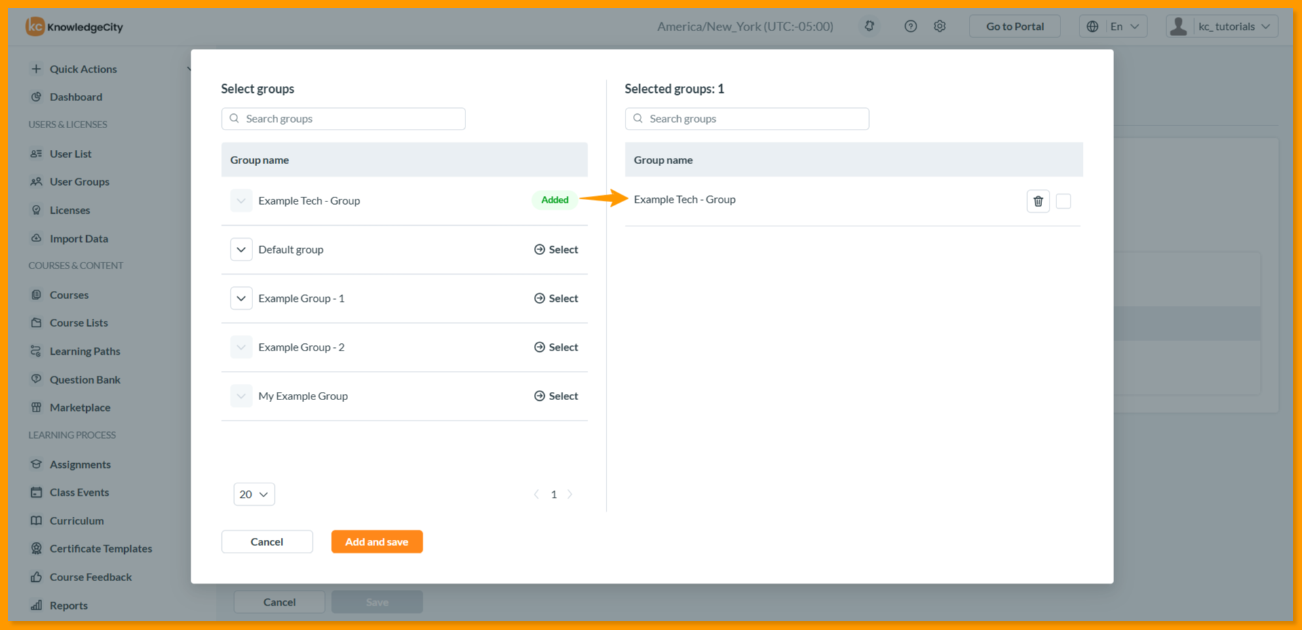
Task: Select Example Group - 2
Action: 556,347
